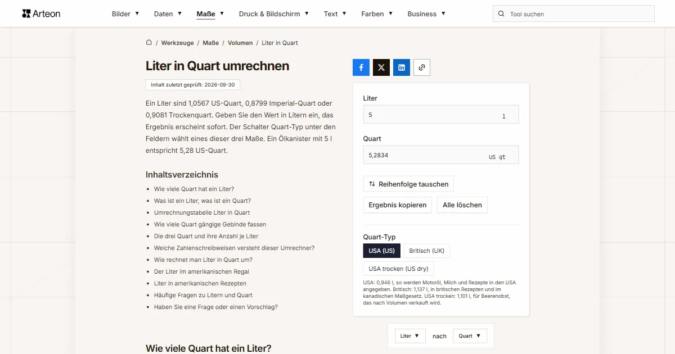This screenshot has width=675, height=354.
Task: Open the Daten menu
Action: (x=168, y=14)
